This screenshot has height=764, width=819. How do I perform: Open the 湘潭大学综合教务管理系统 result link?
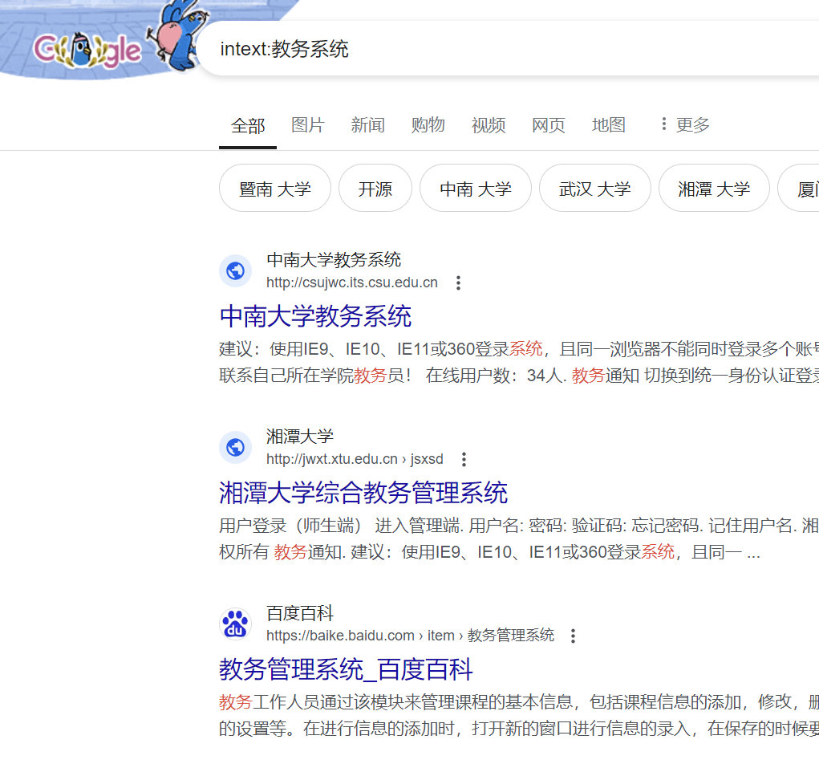click(x=363, y=493)
